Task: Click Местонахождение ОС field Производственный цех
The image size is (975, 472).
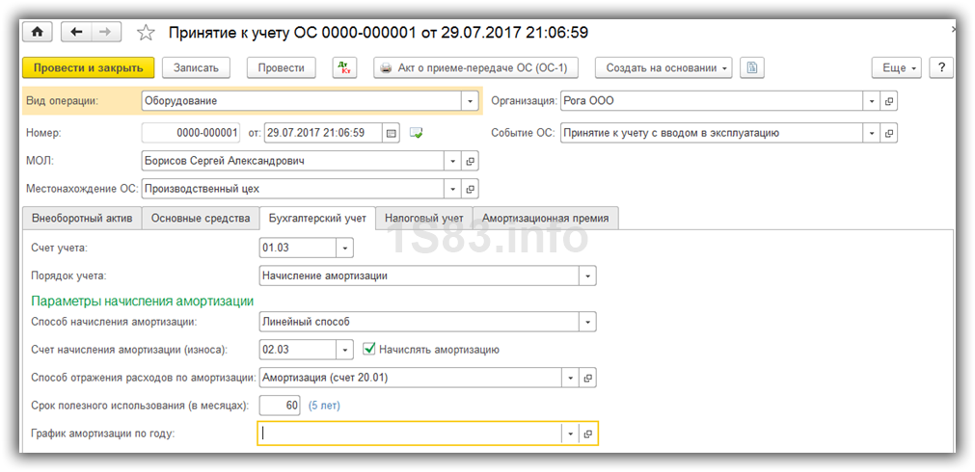Action: [293, 188]
